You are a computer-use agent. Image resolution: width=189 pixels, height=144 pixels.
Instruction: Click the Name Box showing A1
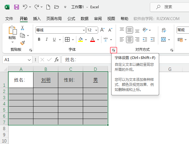[17, 60]
